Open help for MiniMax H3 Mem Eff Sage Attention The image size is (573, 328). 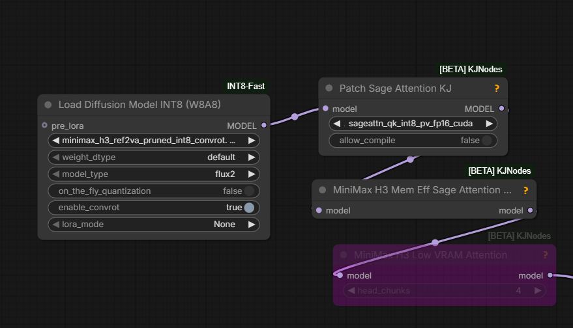[x=525, y=190]
